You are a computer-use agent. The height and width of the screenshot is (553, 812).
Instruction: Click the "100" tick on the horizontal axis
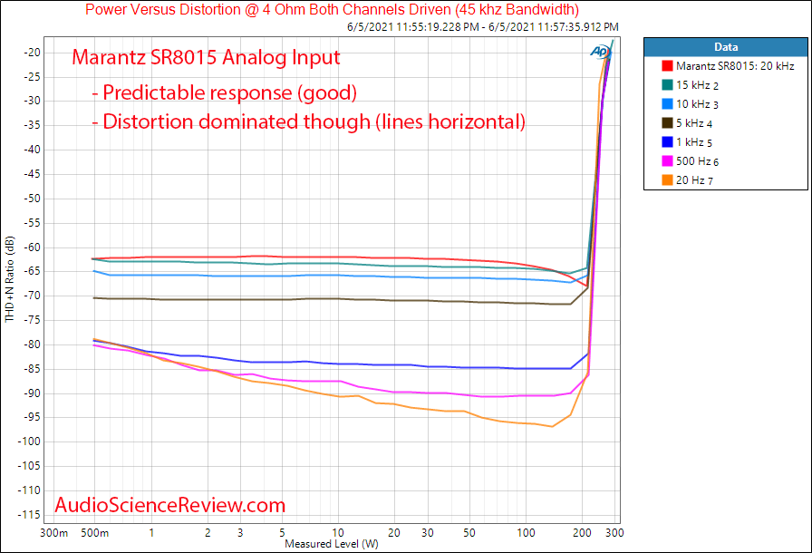526,533
